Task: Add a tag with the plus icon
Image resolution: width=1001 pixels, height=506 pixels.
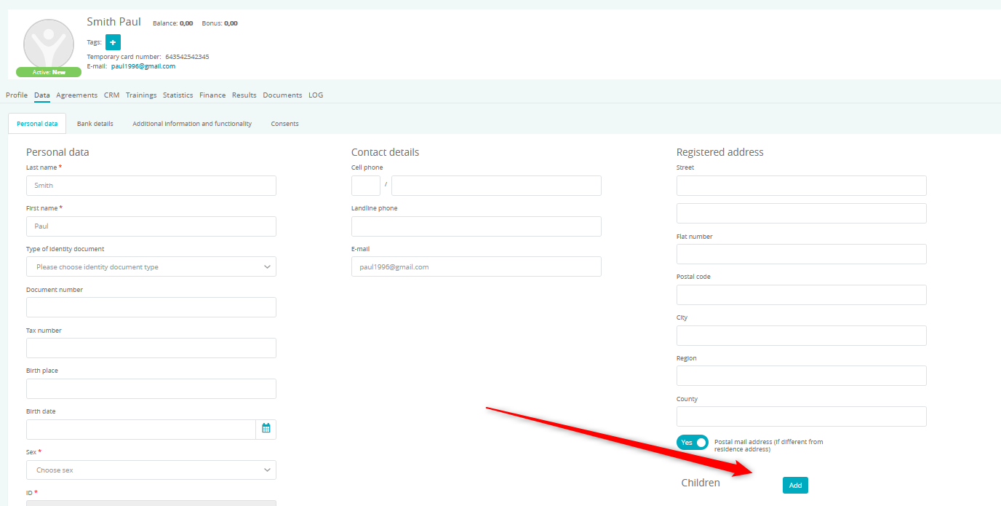Action: click(113, 42)
